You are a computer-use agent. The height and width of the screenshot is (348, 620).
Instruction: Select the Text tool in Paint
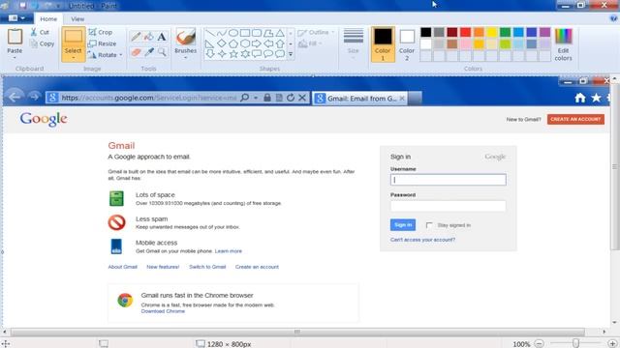point(162,37)
